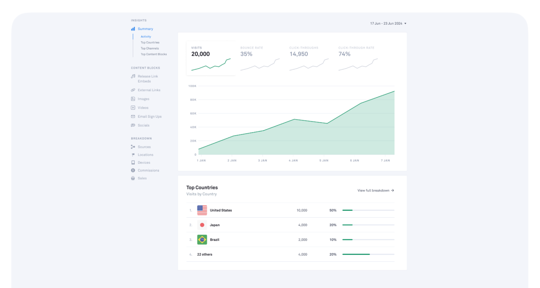Image resolution: width=540 pixels, height=288 pixels.
Task: Select the Top Channels insight
Action: coord(149,48)
